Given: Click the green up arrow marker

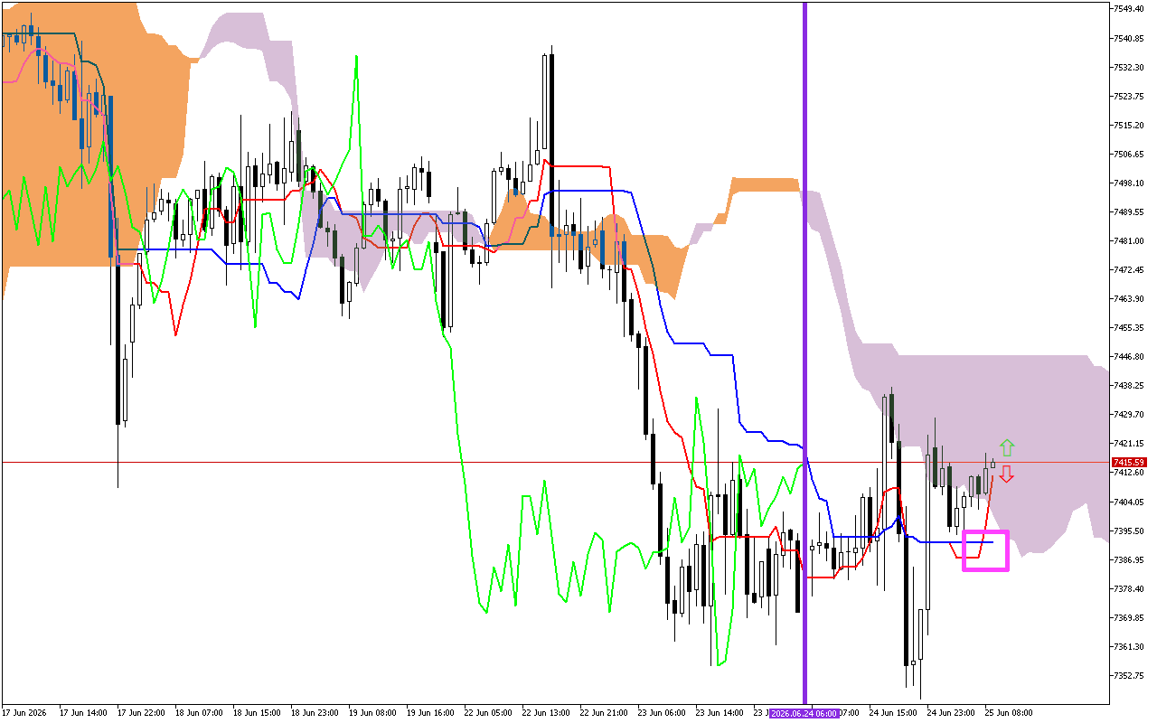Looking at the screenshot, I should (x=1007, y=447).
